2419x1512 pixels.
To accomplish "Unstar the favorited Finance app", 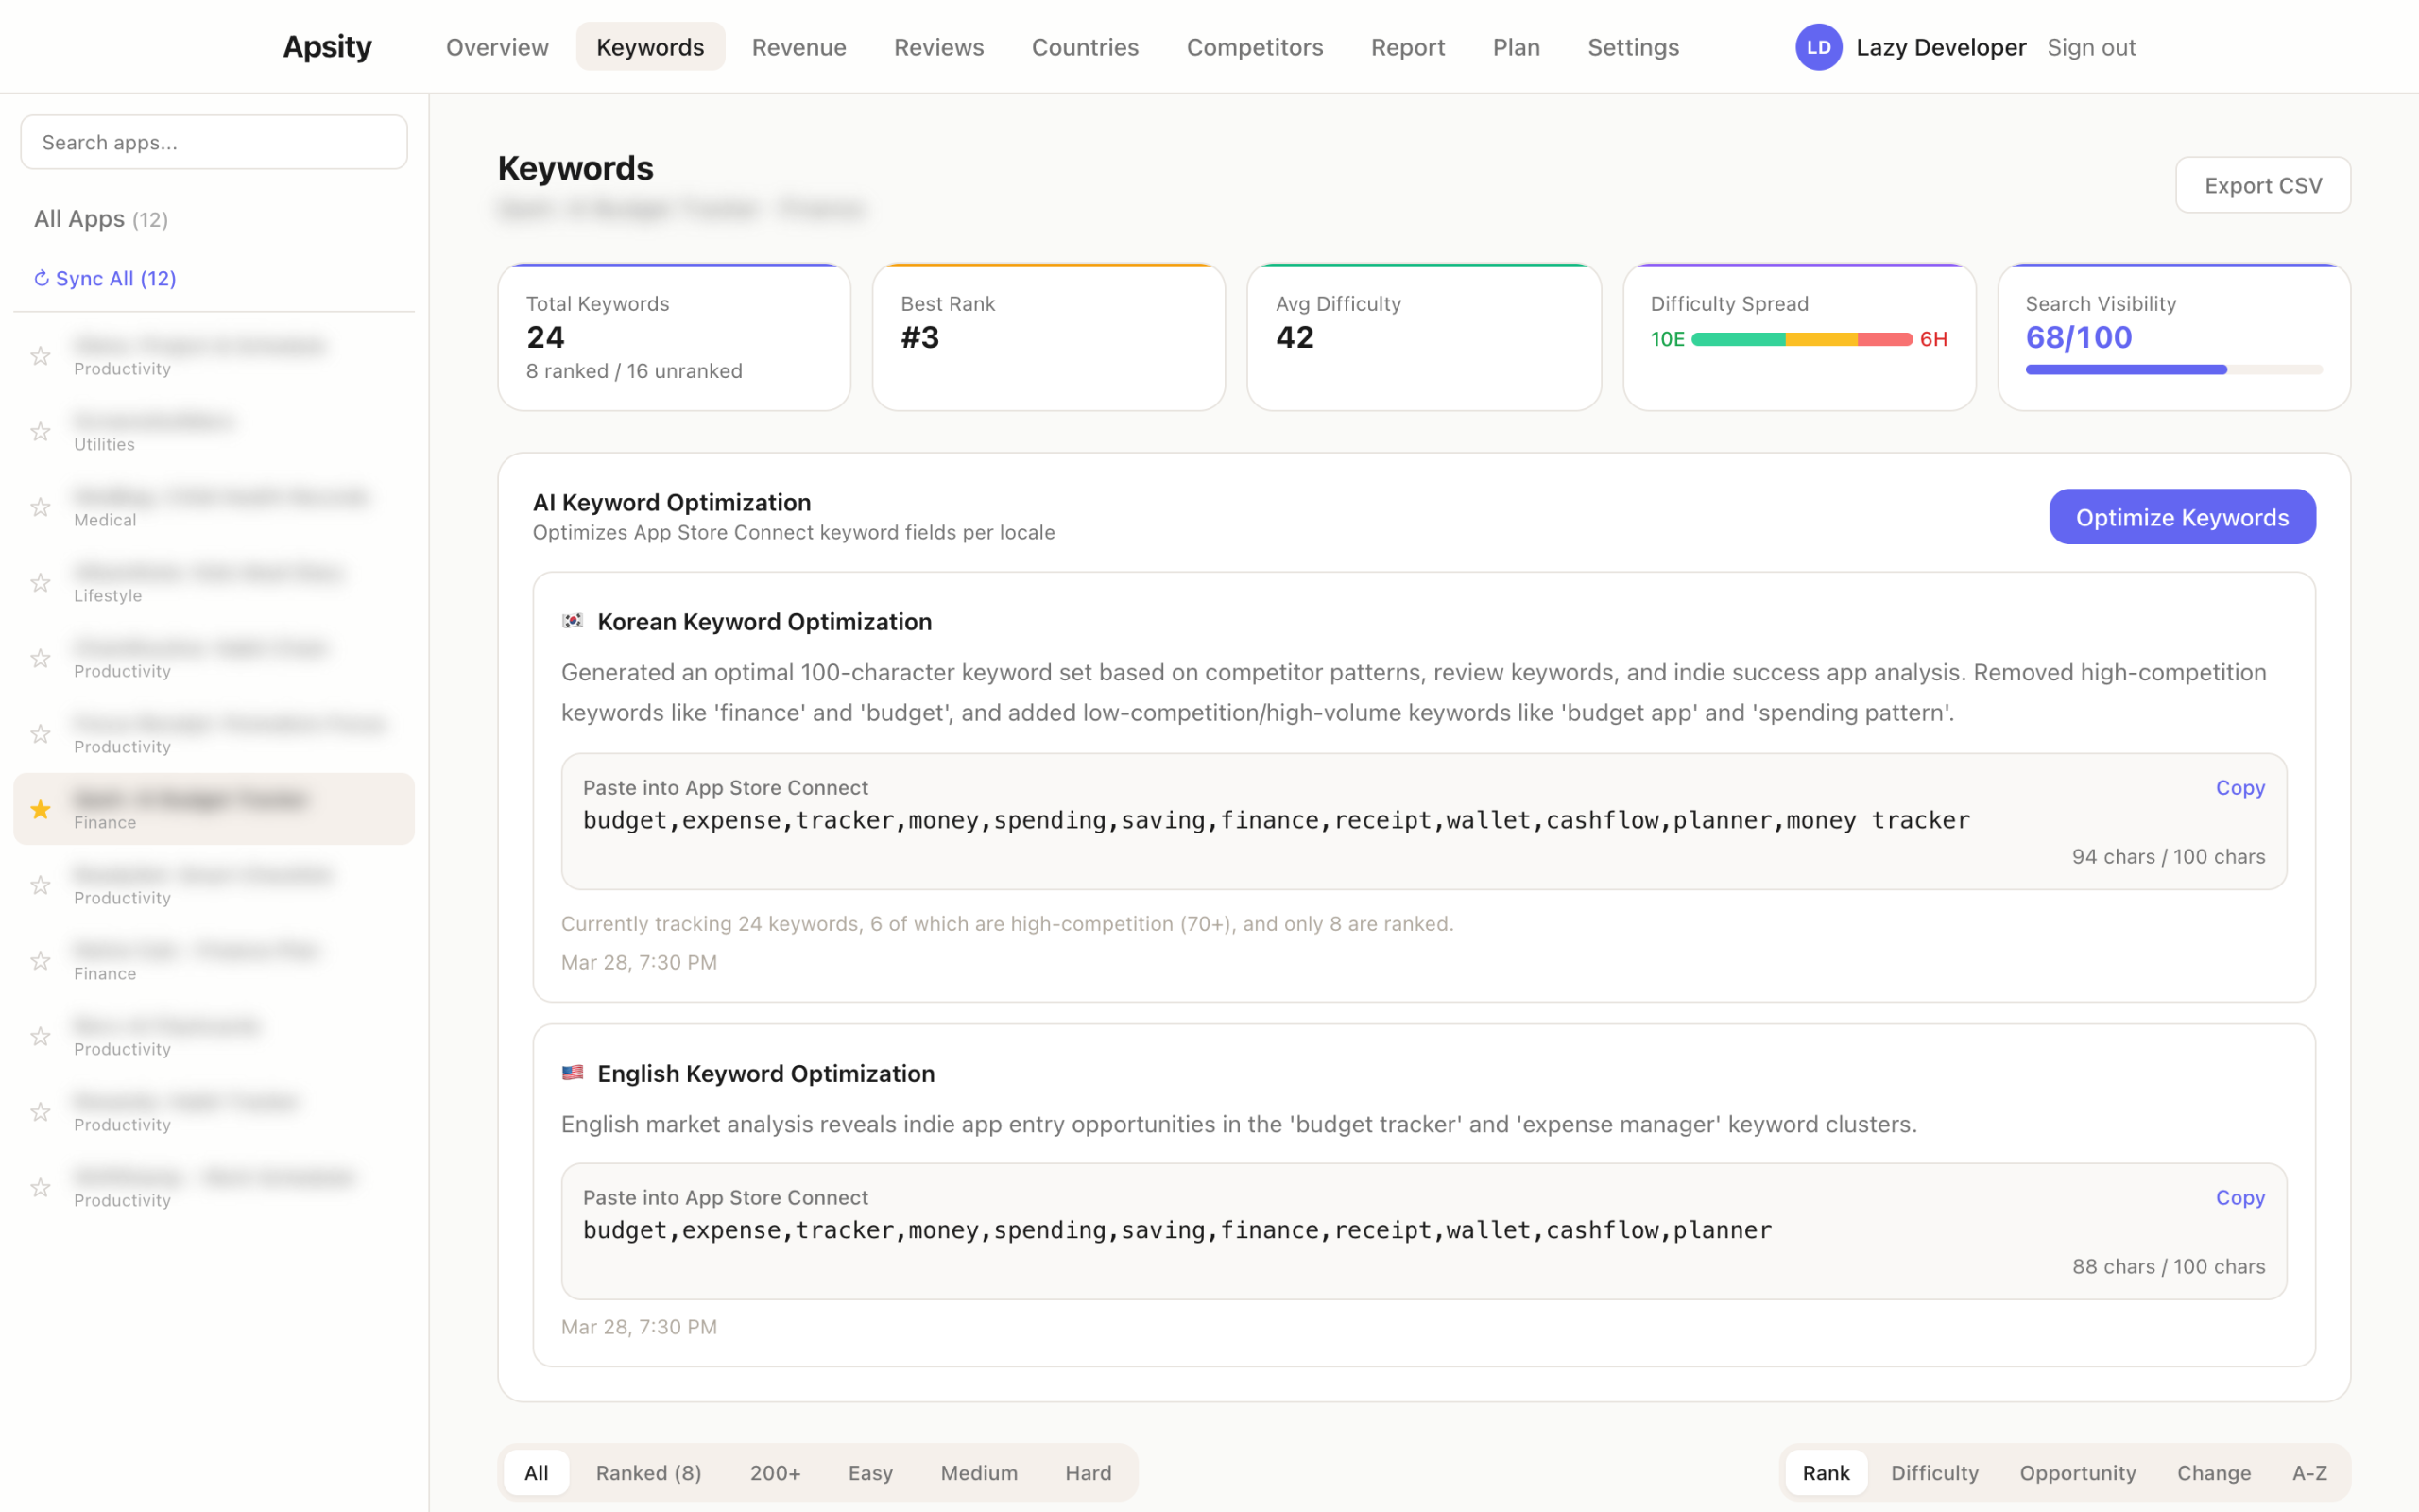I will tap(40, 809).
